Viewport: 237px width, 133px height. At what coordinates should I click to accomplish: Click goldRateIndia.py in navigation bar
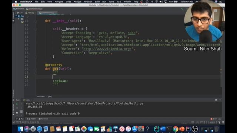click(34, 9)
